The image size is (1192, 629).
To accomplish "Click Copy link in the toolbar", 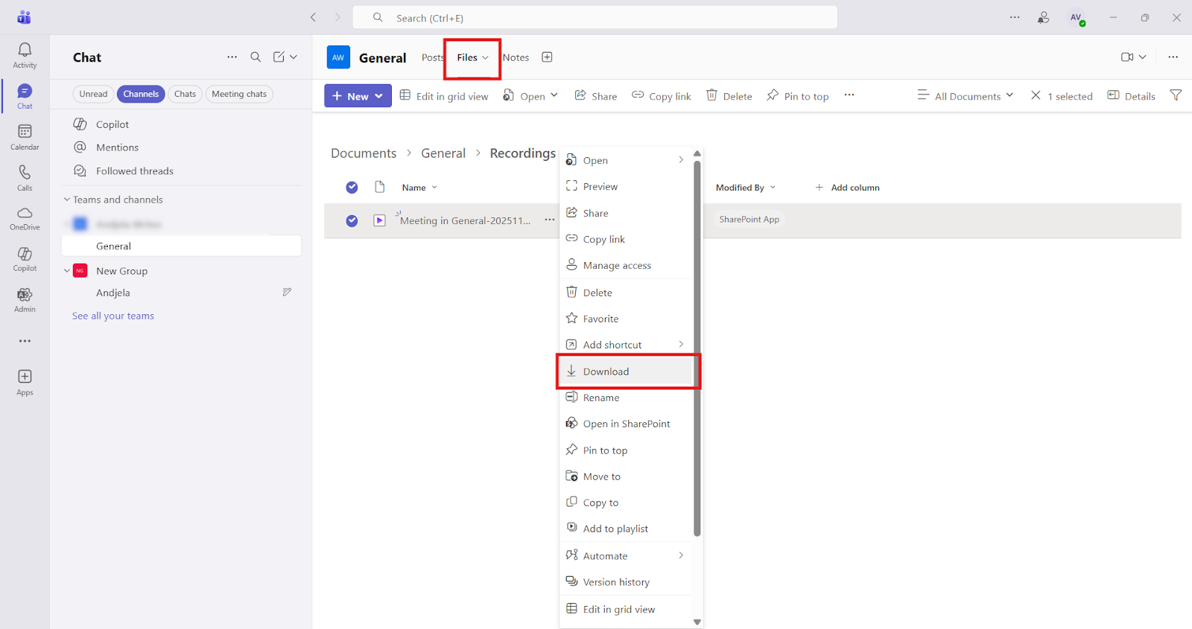I will (662, 96).
